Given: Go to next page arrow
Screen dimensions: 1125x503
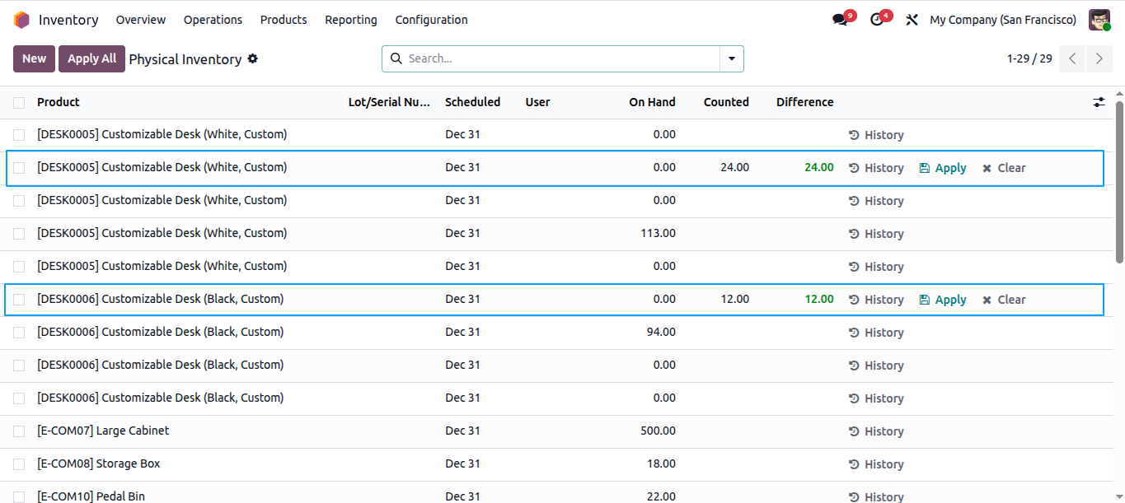Looking at the screenshot, I should (x=1099, y=58).
